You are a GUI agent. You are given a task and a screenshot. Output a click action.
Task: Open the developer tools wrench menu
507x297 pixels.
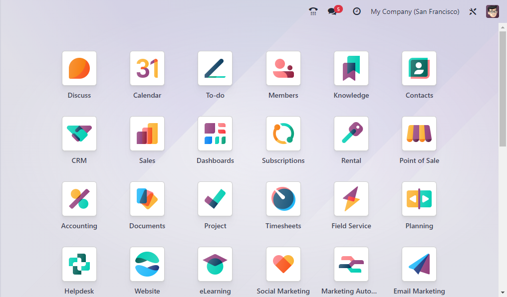tap(473, 11)
